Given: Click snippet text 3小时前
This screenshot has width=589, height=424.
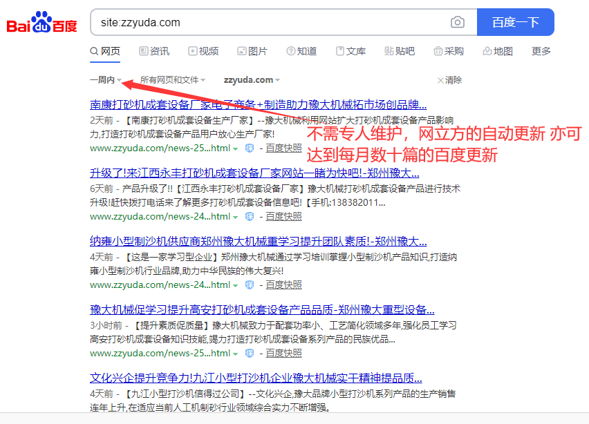Looking at the screenshot, I should point(106,325).
